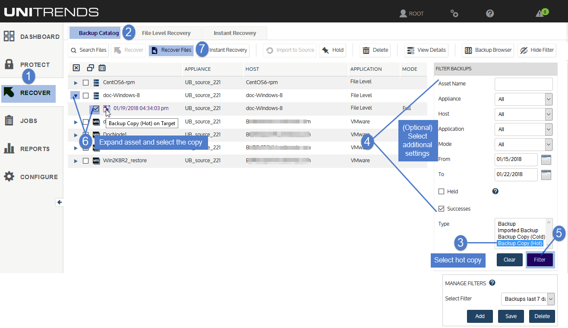Click the Add filter button
This screenshot has width=568, height=328.
pyautogui.click(x=480, y=316)
